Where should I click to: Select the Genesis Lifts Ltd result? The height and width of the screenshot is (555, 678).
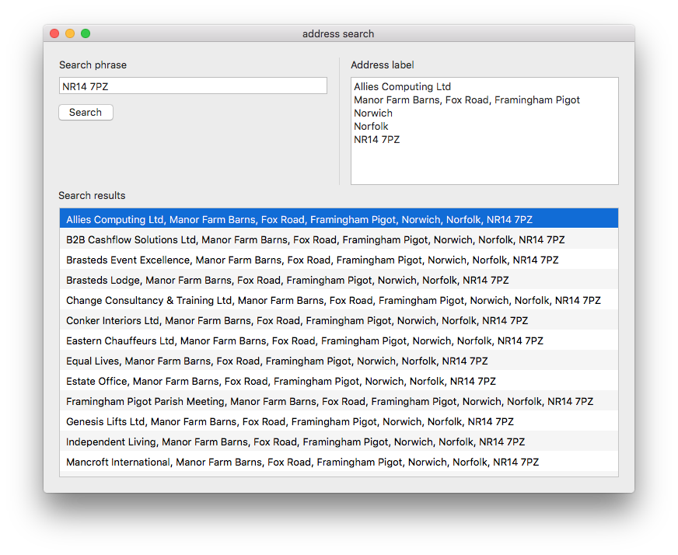point(339,421)
